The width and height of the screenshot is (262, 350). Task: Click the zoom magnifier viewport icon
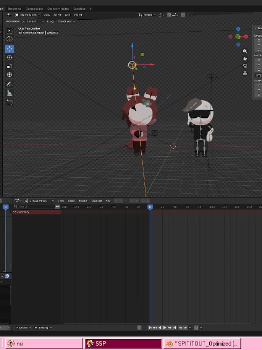[x=245, y=51]
